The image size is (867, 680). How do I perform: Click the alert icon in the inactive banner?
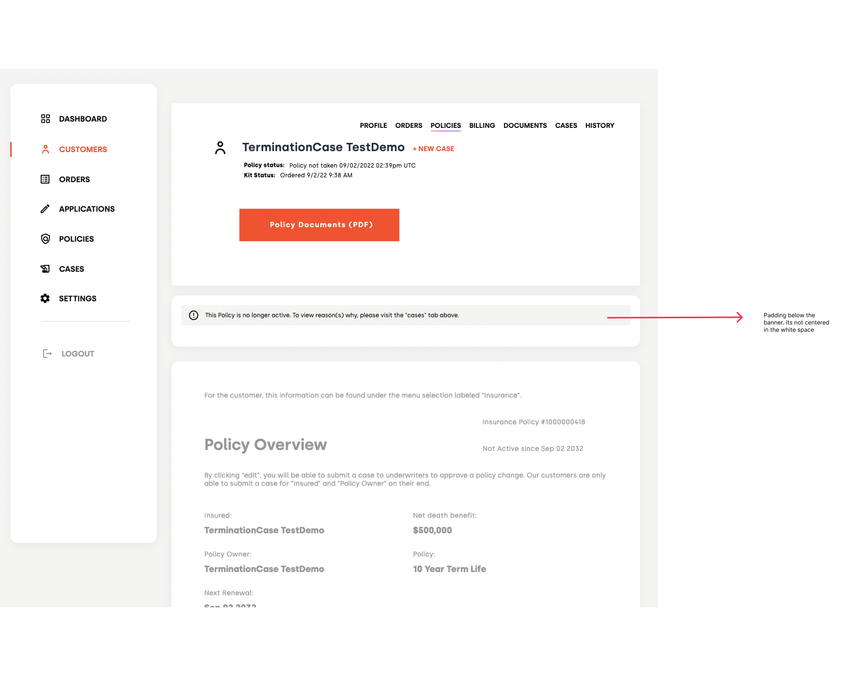pyautogui.click(x=194, y=315)
